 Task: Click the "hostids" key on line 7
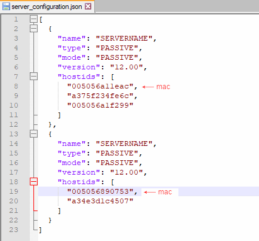click(79, 77)
